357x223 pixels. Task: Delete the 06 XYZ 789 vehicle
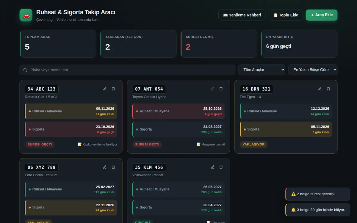113,167
